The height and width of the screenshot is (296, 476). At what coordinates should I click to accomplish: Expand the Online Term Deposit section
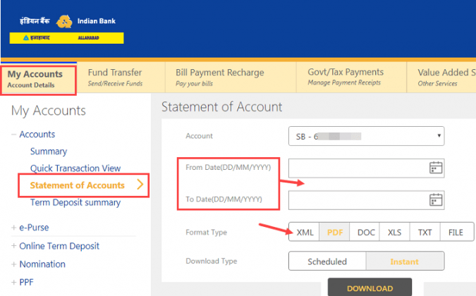[x=13, y=246]
